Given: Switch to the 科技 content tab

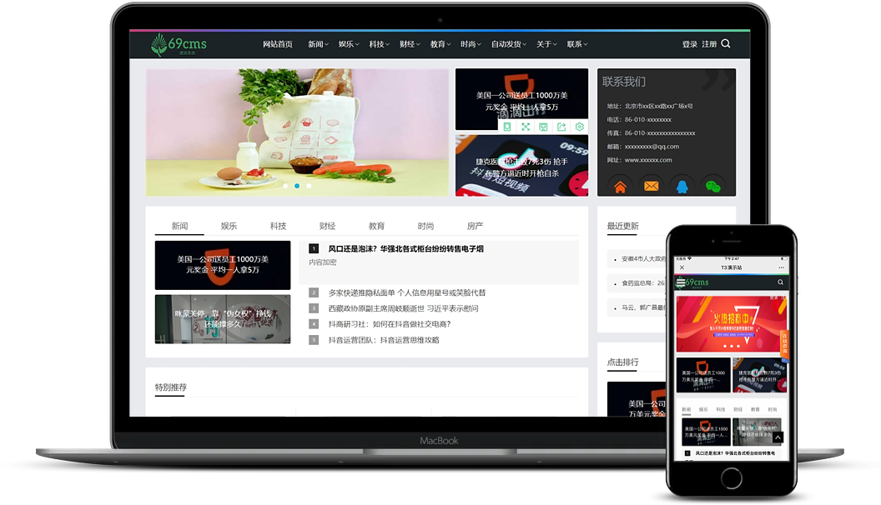Looking at the screenshot, I should click(278, 226).
